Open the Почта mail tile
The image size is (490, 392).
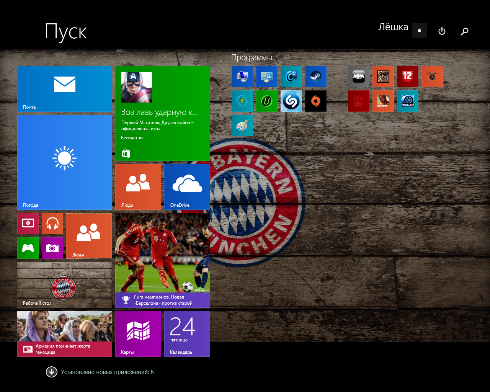click(65, 89)
